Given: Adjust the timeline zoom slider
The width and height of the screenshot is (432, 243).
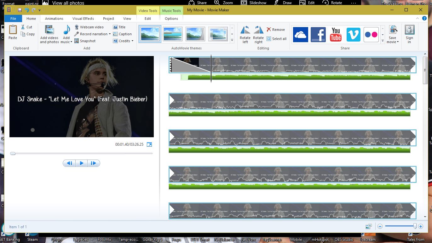Looking at the screenshot, I should pyautogui.click(x=415, y=226).
